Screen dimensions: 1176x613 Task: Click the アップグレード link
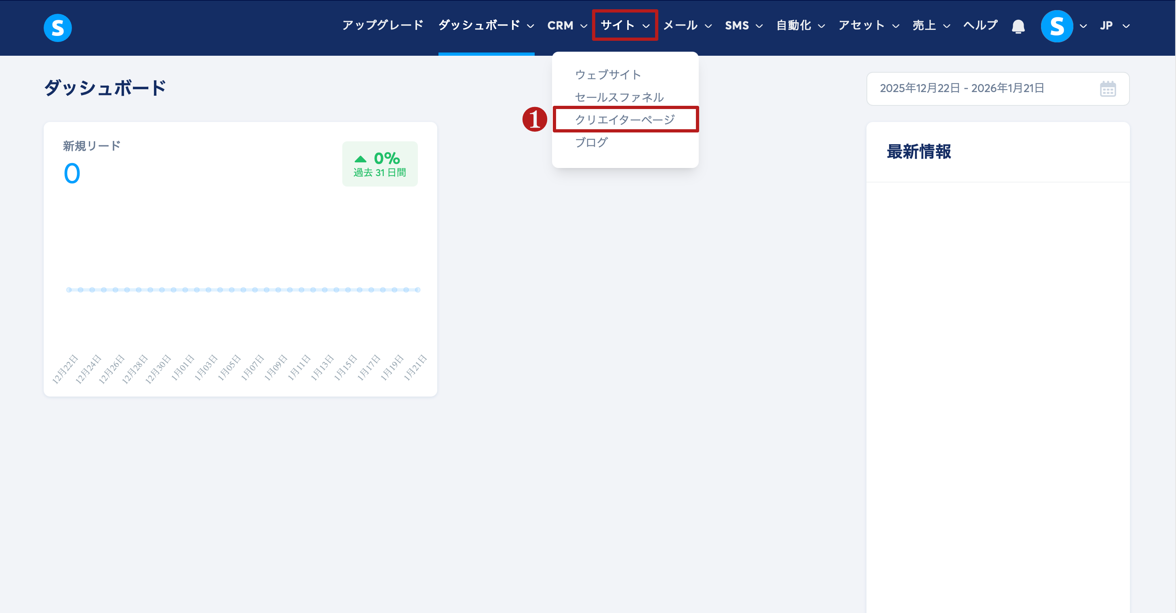coord(383,25)
